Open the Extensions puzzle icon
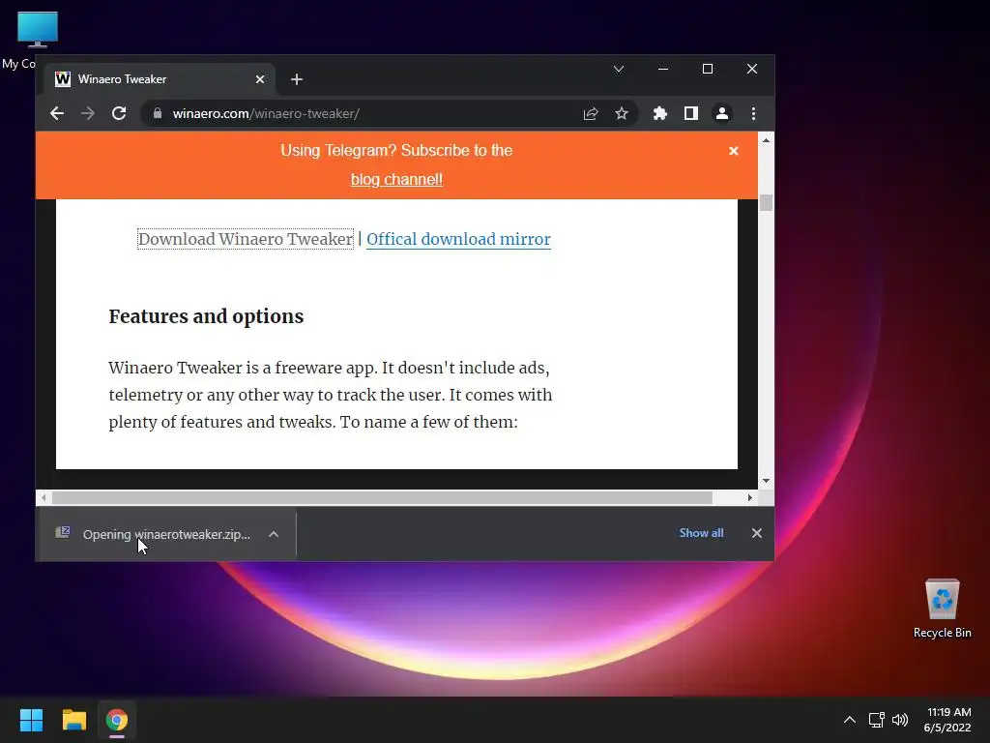Image resolution: width=990 pixels, height=743 pixels. 659,114
